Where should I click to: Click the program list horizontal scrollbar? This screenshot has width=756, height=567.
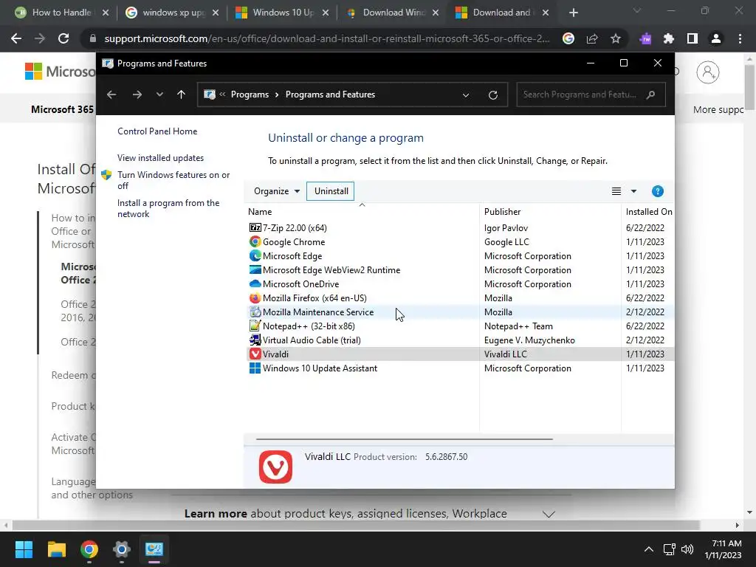404,439
